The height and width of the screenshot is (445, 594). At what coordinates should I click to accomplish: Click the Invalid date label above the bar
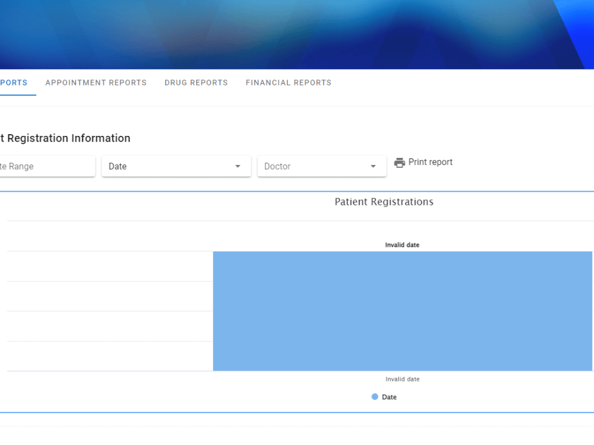402,245
